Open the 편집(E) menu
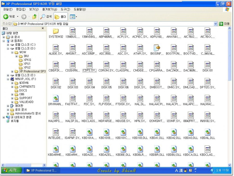The image size is (234, 176). click(x=21, y=9)
